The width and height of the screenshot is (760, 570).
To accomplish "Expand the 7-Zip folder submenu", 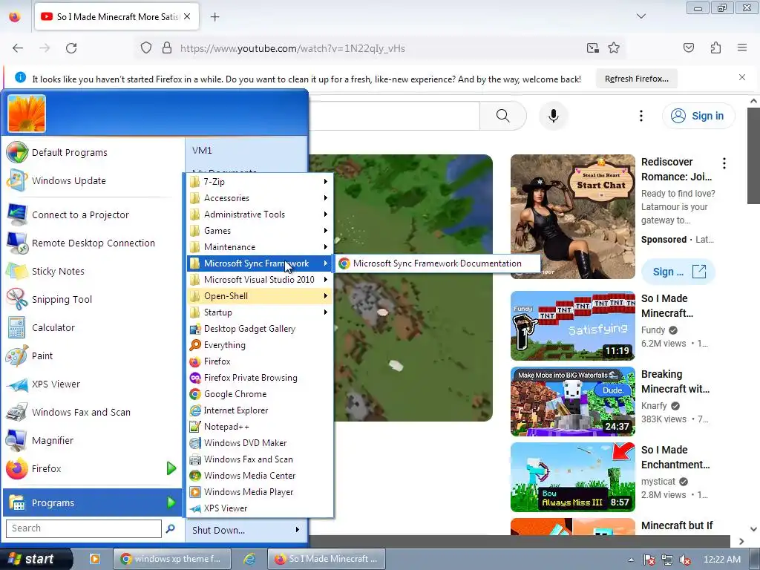I will coord(260,182).
